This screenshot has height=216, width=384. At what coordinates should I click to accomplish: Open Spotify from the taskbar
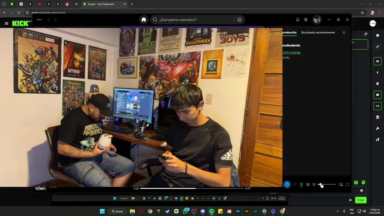[x=211, y=211]
